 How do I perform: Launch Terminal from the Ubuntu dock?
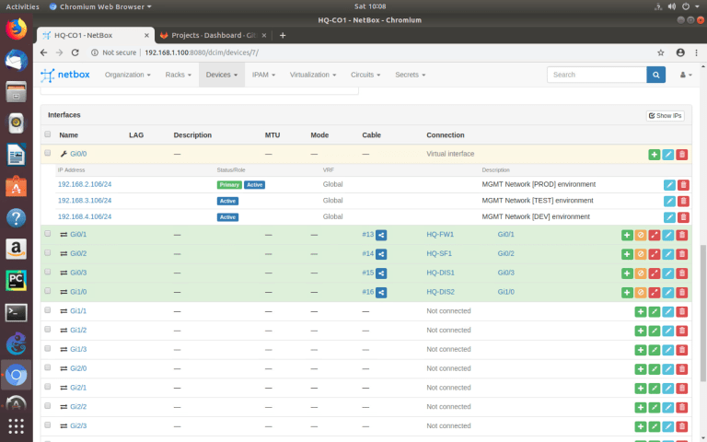[x=17, y=312]
